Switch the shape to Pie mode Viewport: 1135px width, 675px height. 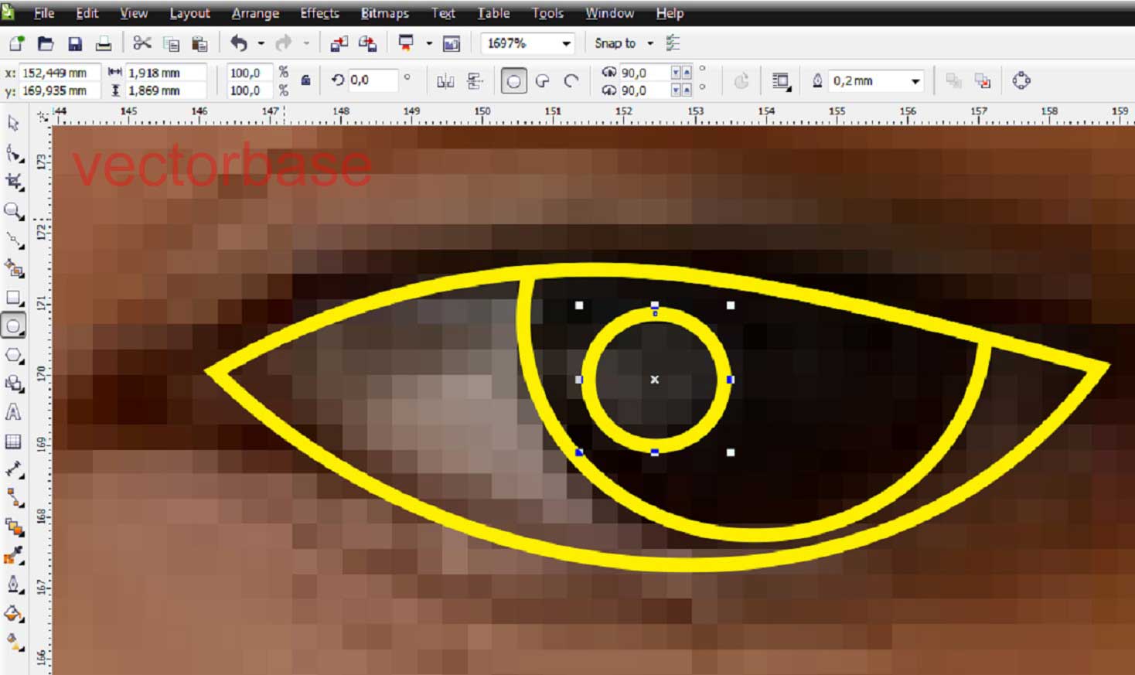[543, 80]
